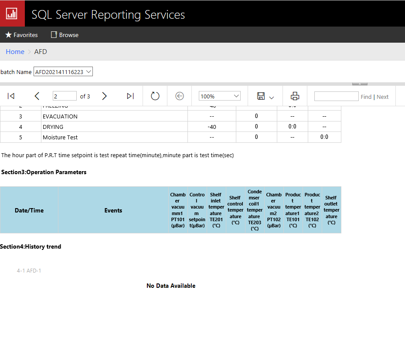The width and height of the screenshot is (405, 347).
Task: Open zoom level 100% dropdown
Action: pos(220,96)
